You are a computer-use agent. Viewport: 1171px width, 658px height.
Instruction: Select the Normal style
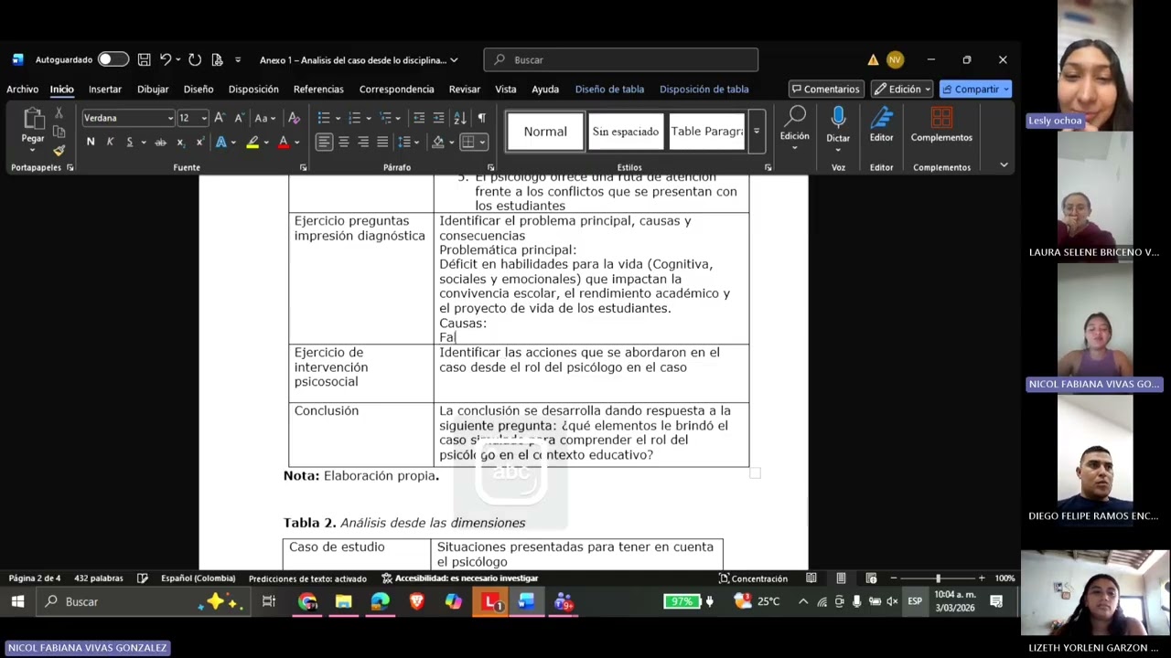click(x=545, y=132)
